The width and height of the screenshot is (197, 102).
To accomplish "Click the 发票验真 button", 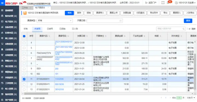I will click(127, 13).
